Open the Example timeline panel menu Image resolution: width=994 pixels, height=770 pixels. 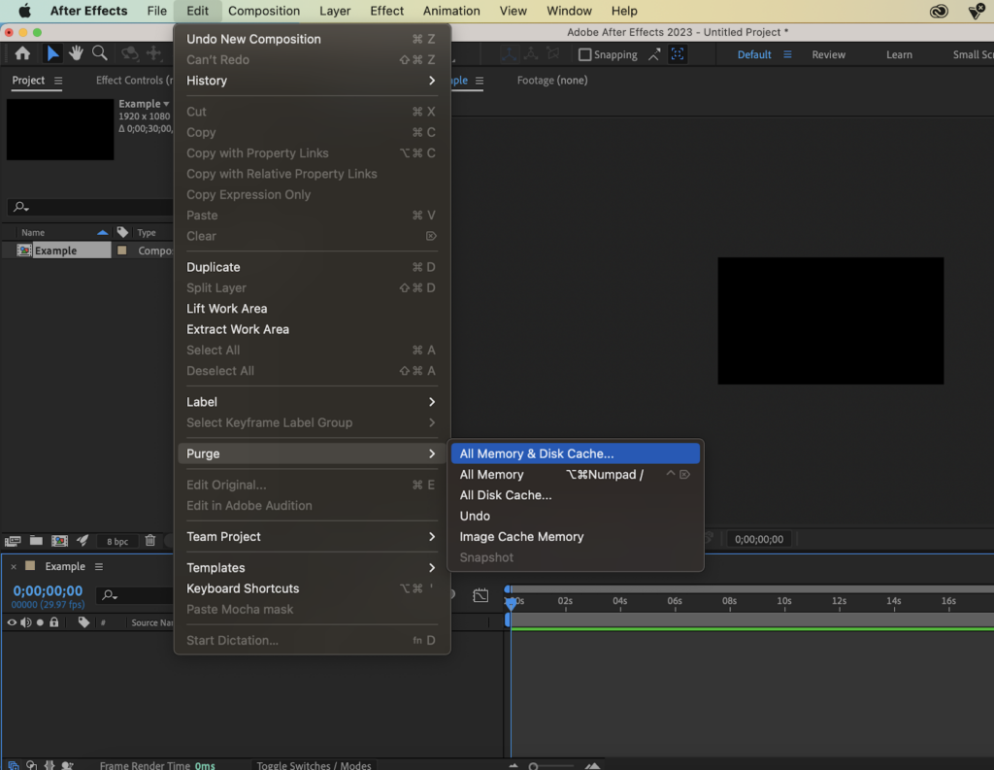pos(99,566)
